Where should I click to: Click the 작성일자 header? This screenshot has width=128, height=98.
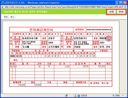16,51
